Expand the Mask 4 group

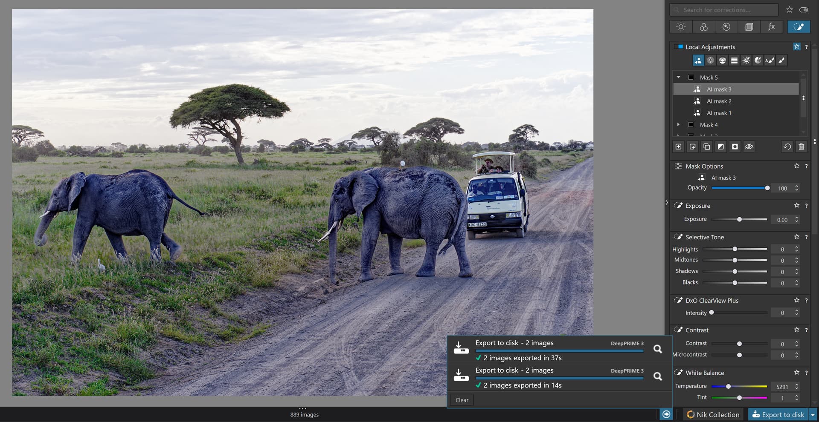coord(678,125)
